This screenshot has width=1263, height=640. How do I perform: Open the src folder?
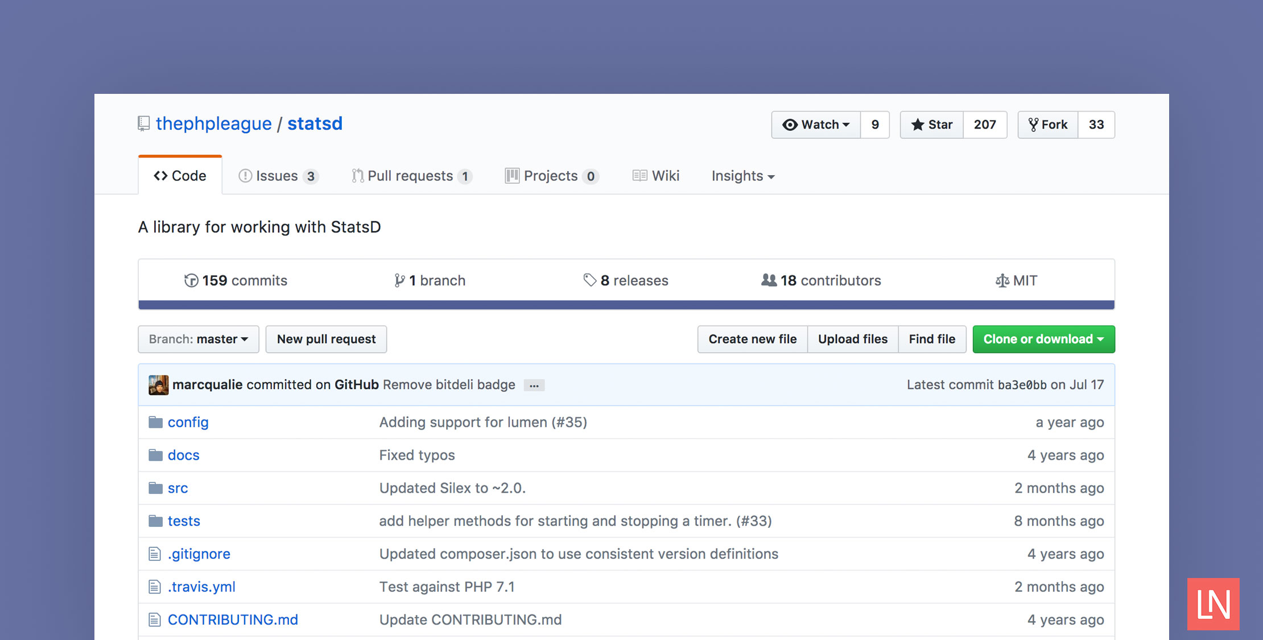[178, 488]
